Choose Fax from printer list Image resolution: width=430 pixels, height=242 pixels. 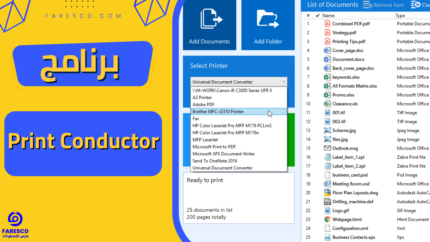click(239, 119)
